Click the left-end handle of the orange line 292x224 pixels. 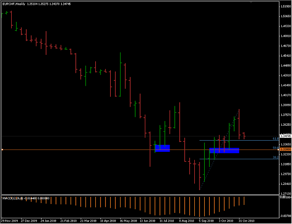point(2,149)
